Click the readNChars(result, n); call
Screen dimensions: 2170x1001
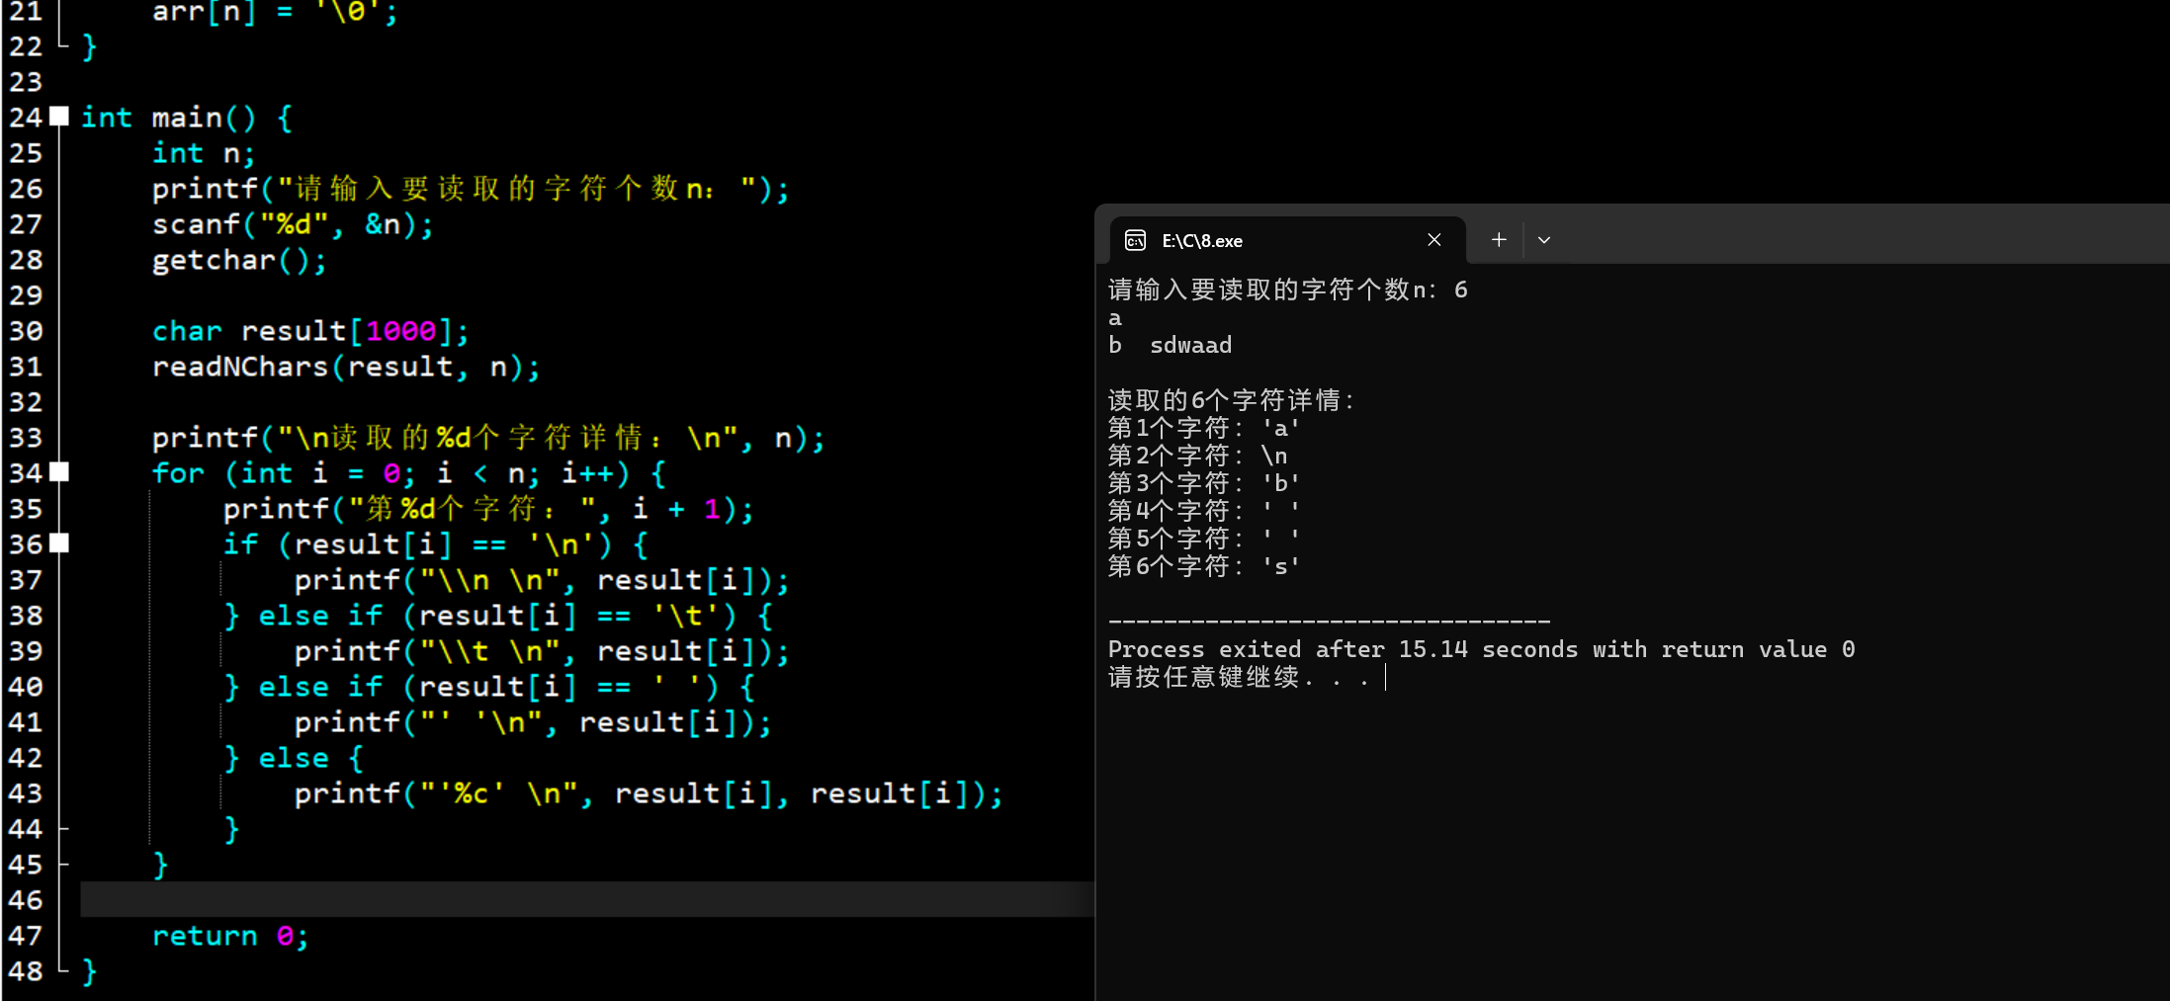pos(346,367)
